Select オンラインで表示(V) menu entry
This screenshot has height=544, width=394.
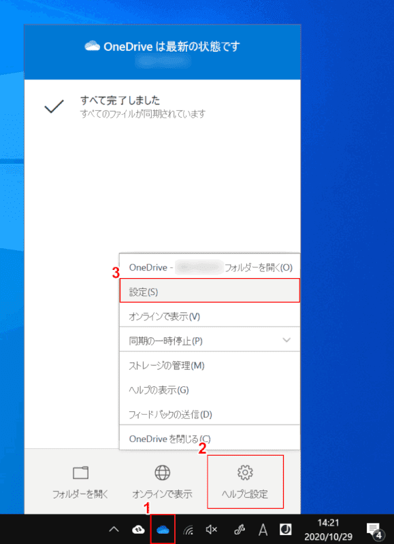click(x=210, y=316)
